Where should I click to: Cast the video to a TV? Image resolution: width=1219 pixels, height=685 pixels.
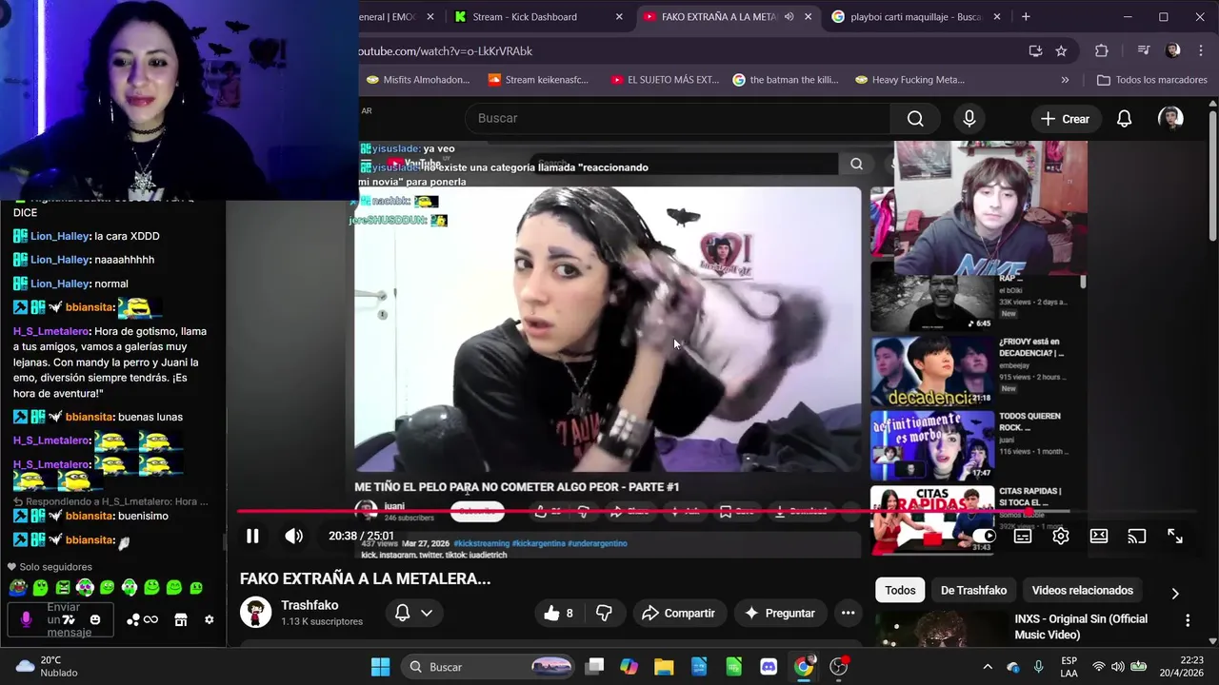point(1137,537)
